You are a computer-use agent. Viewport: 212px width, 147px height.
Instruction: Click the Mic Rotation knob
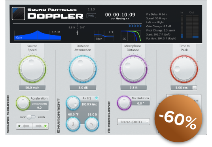click(124, 103)
